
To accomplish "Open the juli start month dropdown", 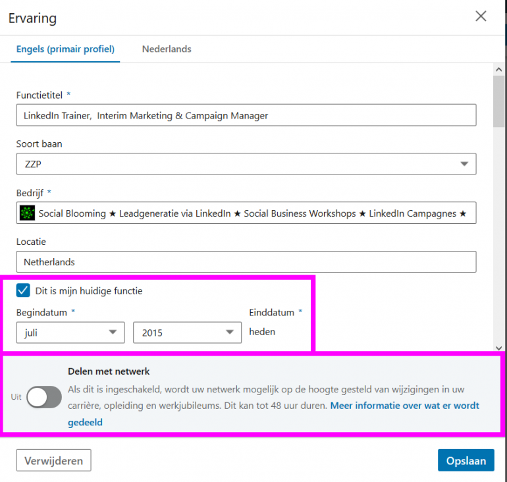I will 70,333.
